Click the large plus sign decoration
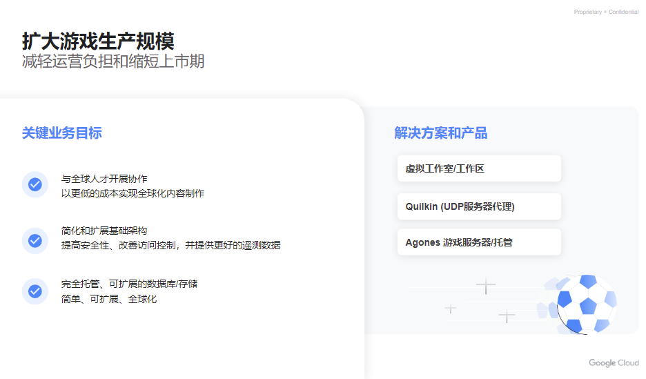Screen dimensions: 646x379 pos(486,285)
